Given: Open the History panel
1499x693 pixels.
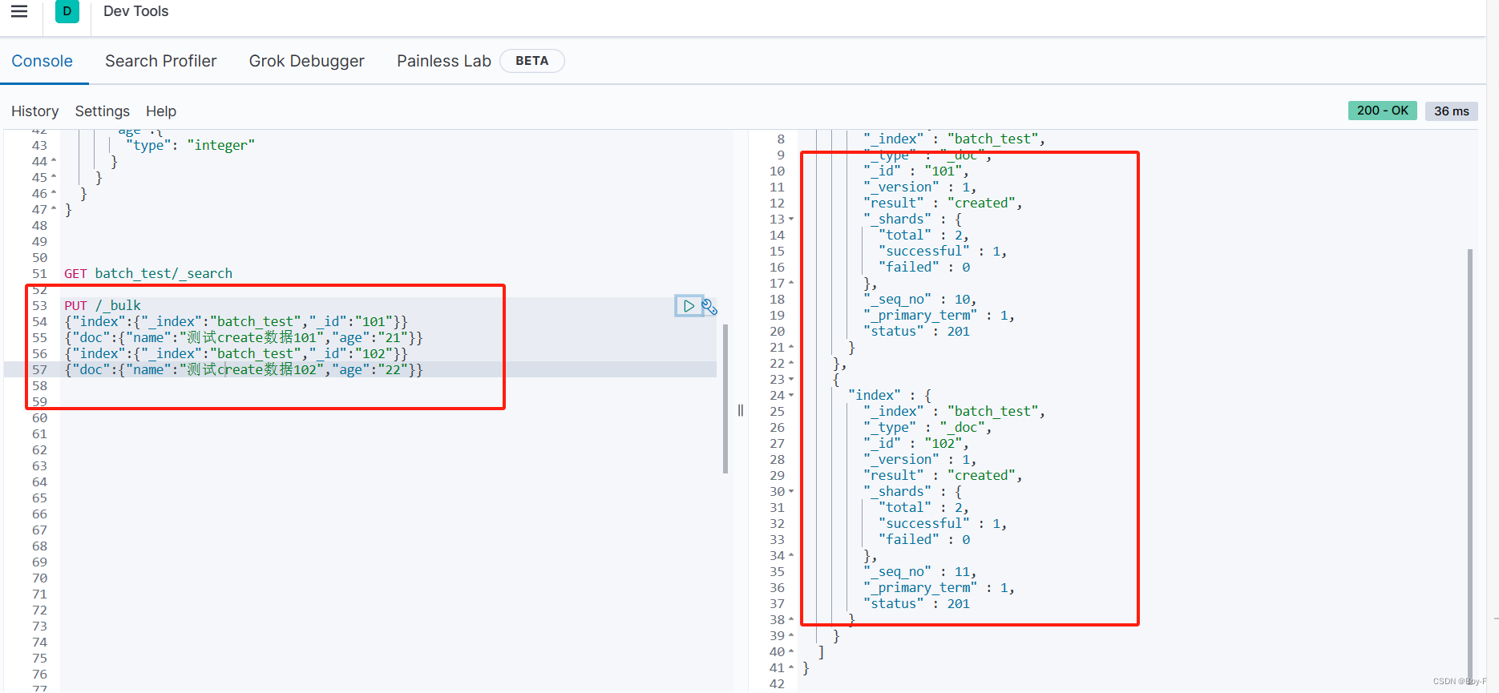Looking at the screenshot, I should point(34,111).
